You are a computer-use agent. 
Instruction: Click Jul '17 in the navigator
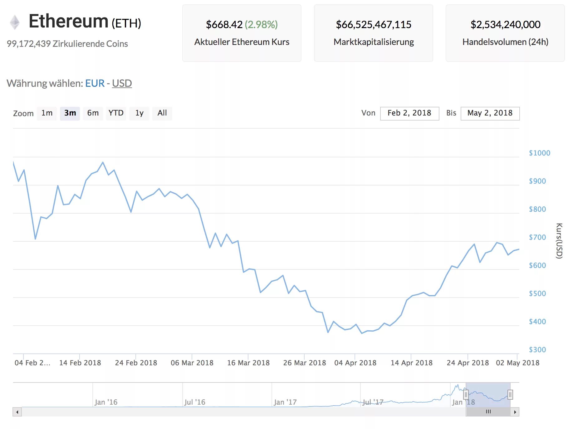(x=373, y=402)
